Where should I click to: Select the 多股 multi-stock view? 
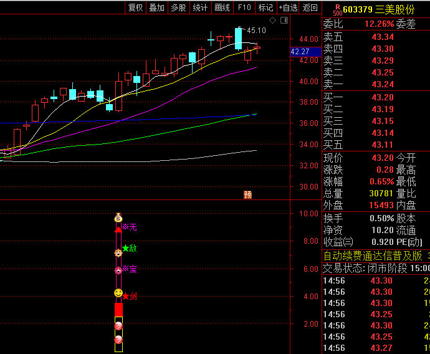[x=178, y=7]
